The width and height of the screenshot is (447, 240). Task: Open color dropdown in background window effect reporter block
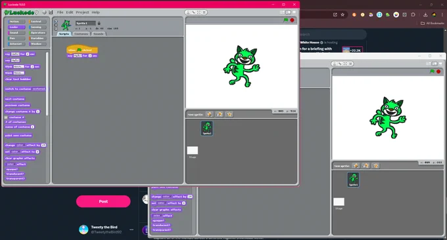point(157,216)
